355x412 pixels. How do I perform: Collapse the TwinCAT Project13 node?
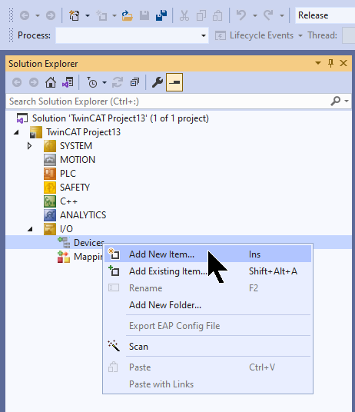coord(17,132)
